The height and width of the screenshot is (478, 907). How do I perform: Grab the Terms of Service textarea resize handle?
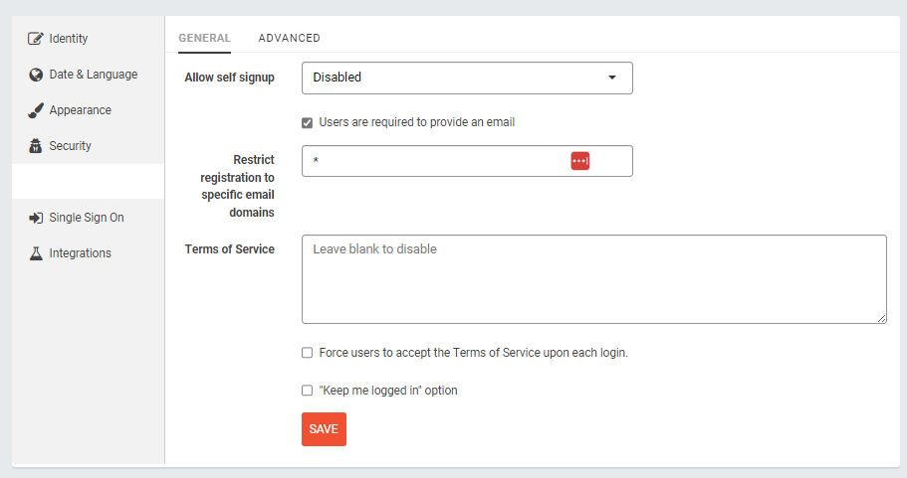coord(881,318)
